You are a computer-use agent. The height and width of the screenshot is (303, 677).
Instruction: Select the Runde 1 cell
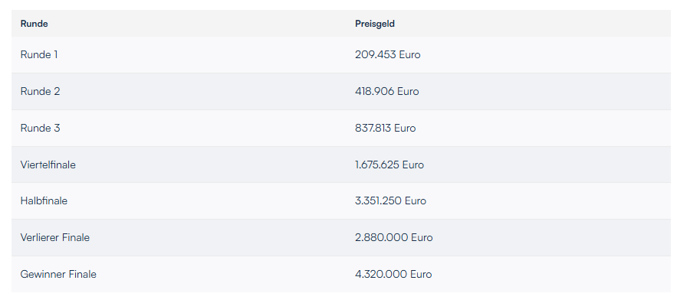pyautogui.click(x=39, y=55)
